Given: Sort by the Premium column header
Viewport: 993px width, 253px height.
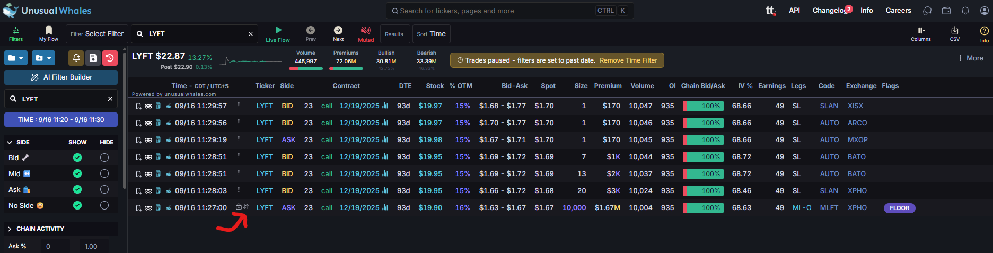Looking at the screenshot, I should [x=608, y=86].
